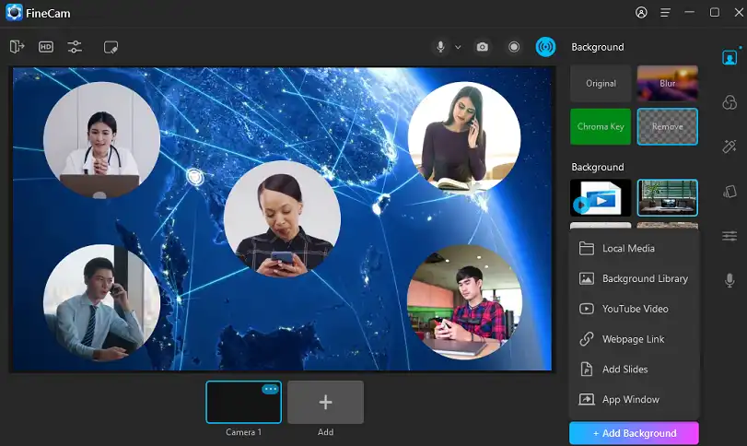The image size is (747, 446).
Task: Toggle the side panel collapse icon
Action: coord(17,47)
